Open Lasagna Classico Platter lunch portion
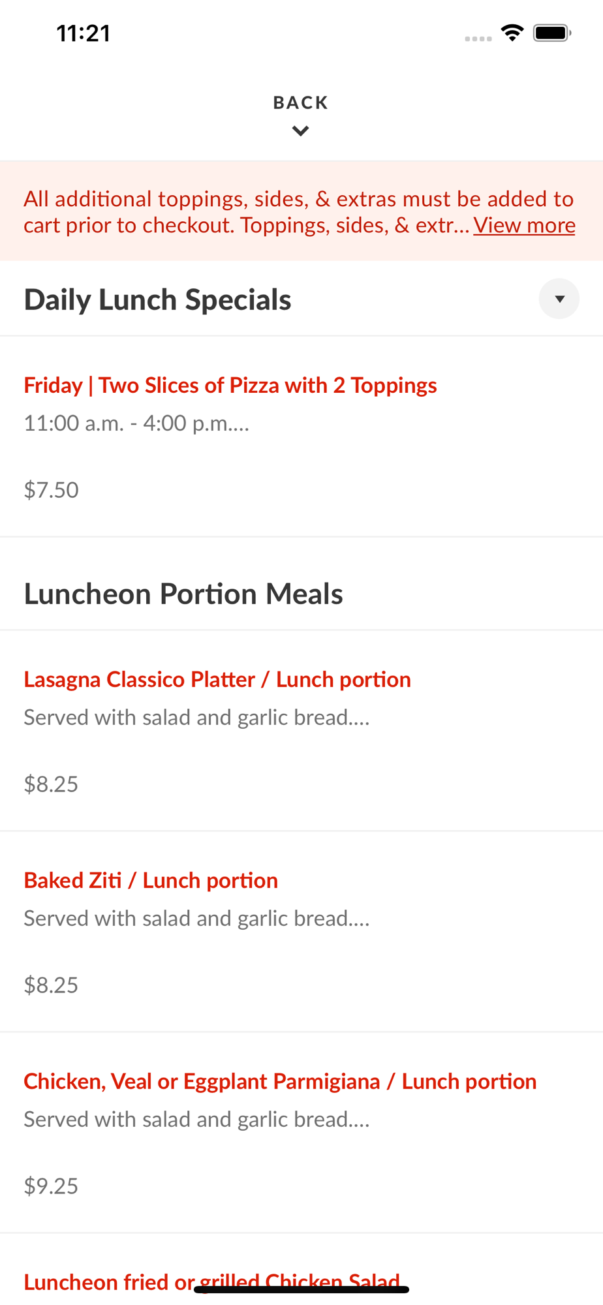Screen dimensions: 603x1305 tap(217, 679)
